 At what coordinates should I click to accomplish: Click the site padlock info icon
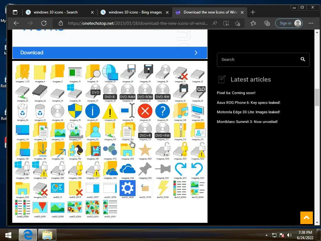[x=61, y=23]
